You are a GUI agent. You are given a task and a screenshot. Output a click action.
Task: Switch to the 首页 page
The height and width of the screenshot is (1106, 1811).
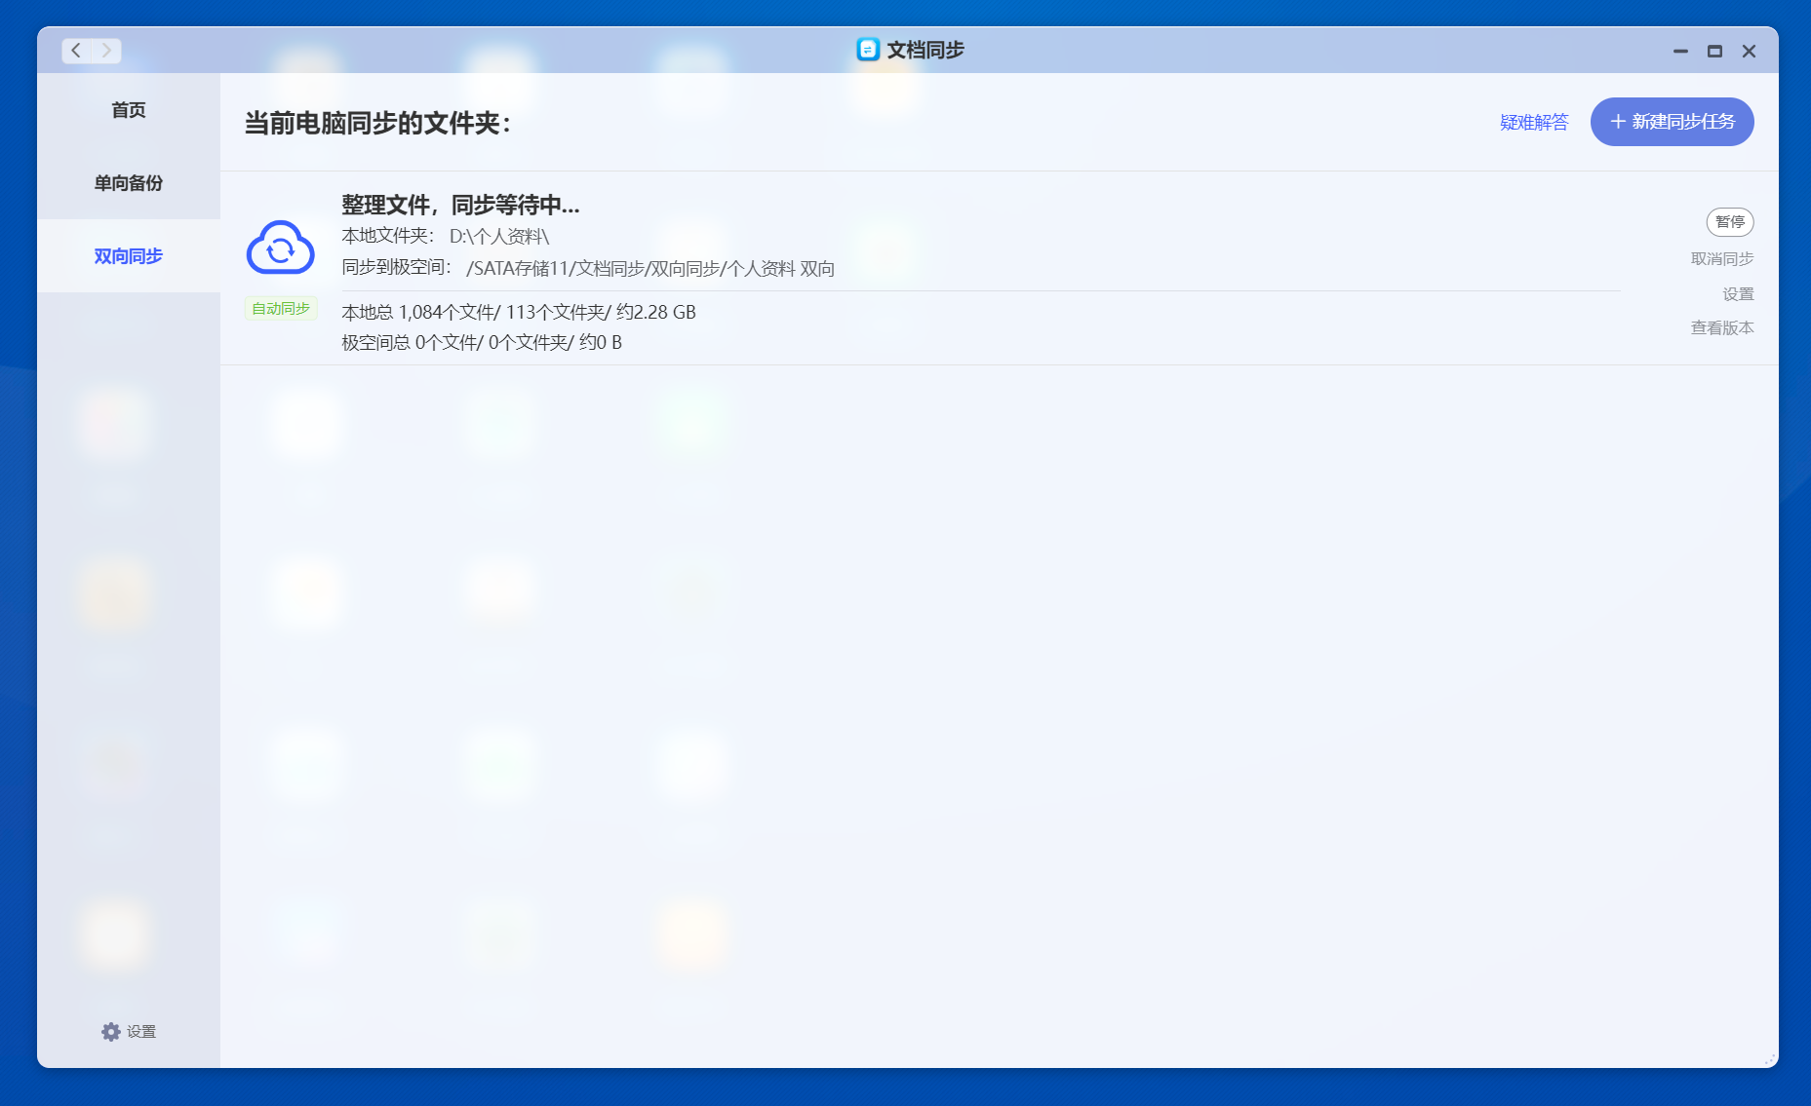pos(128,110)
